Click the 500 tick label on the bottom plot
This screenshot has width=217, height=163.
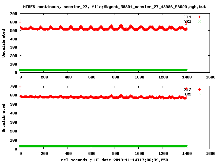coord(14,104)
